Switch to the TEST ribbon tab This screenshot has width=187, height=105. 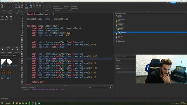pos(30,3)
